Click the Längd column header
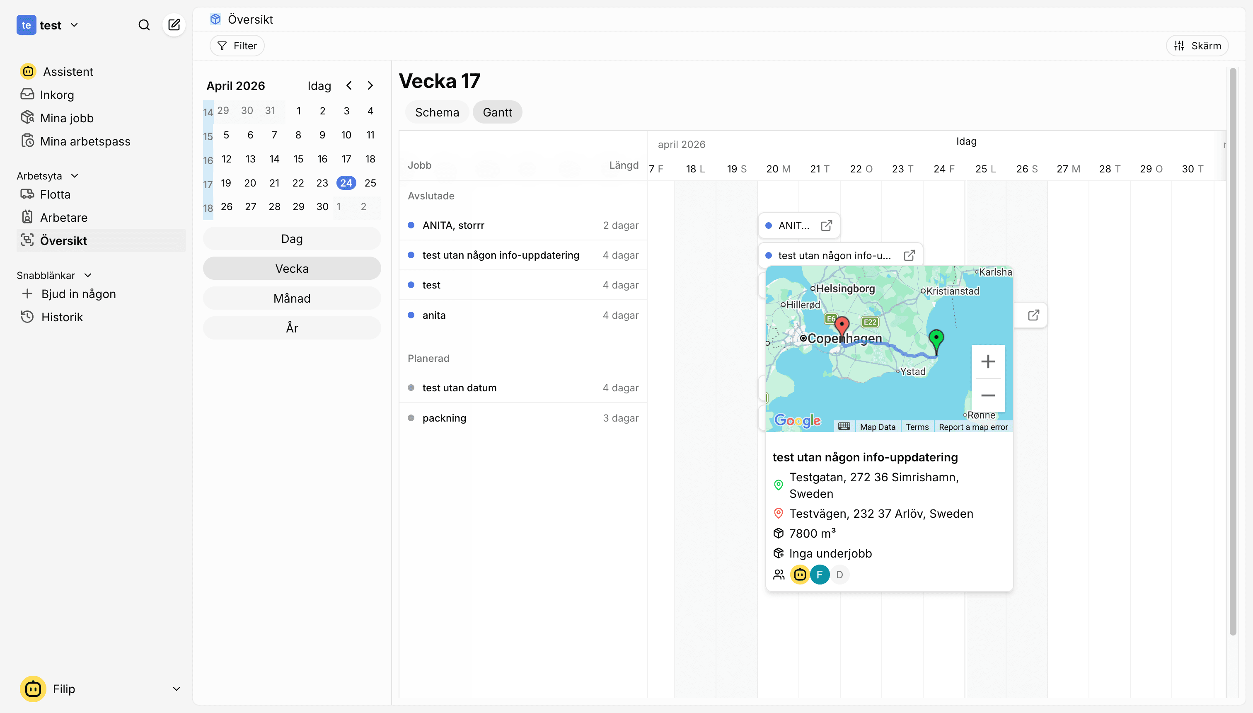1253x713 pixels. (x=624, y=165)
